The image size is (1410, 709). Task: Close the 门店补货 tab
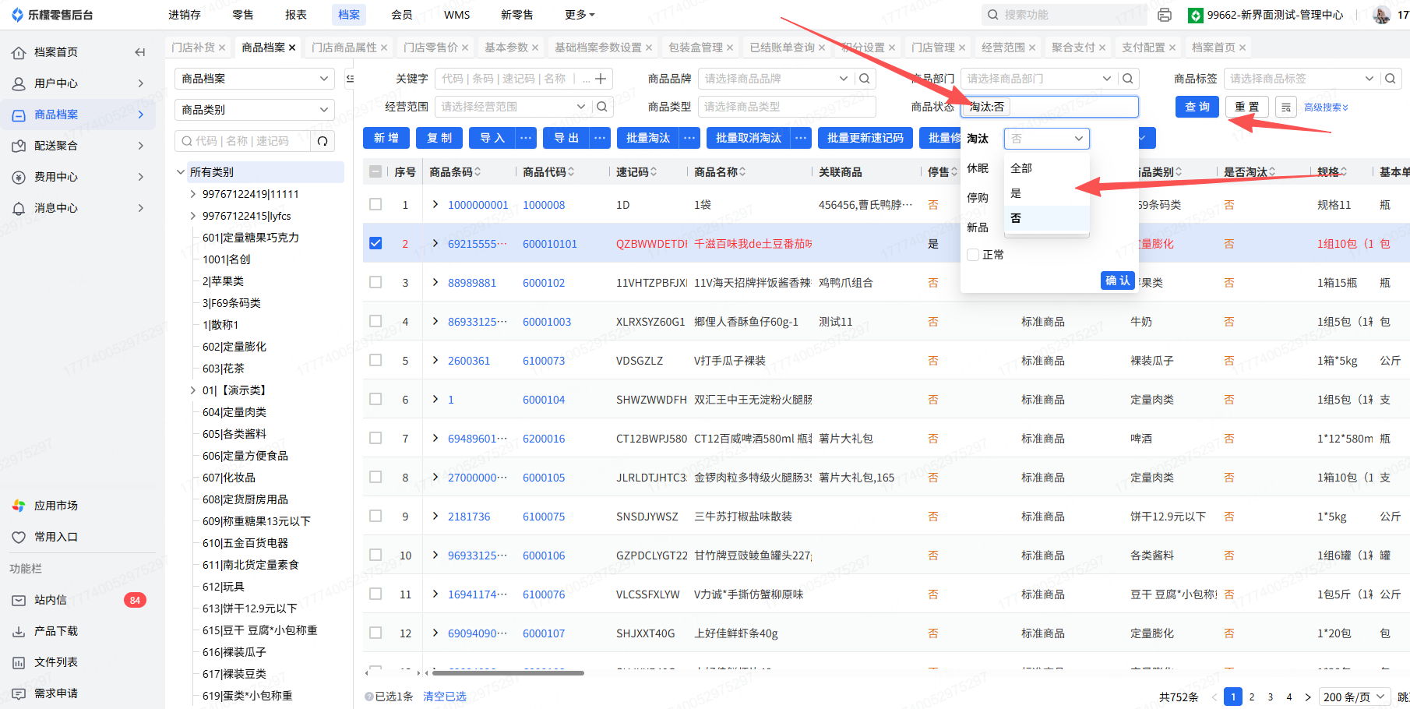tap(222, 48)
